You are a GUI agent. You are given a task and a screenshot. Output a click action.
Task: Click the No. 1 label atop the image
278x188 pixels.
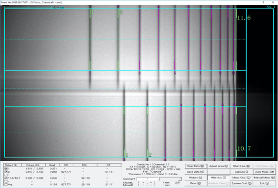coord(271,7)
